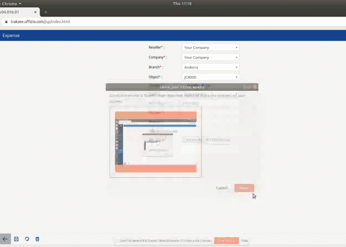This screenshot has height=247, width=346.
Task: Click the Stop sharing button
Action: pyautogui.click(x=226, y=241)
